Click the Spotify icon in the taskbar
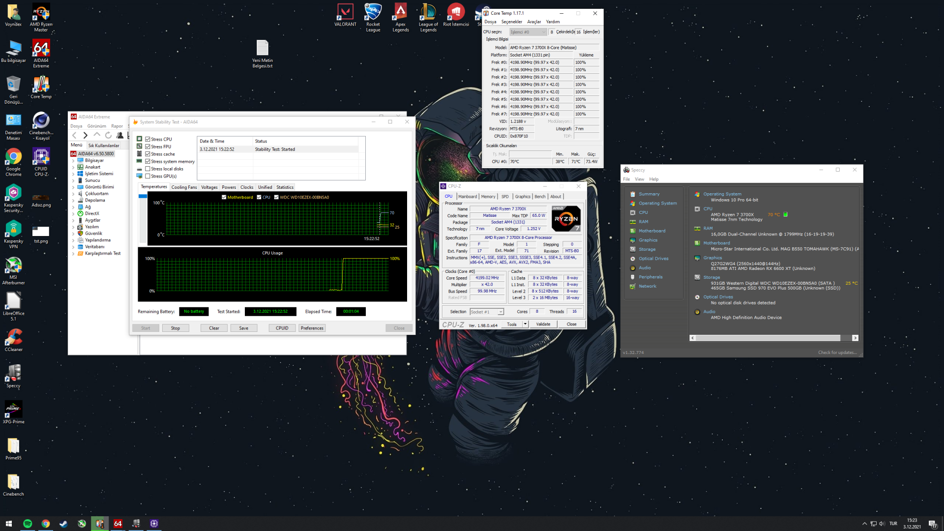This screenshot has height=531, width=944. [x=28, y=524]
